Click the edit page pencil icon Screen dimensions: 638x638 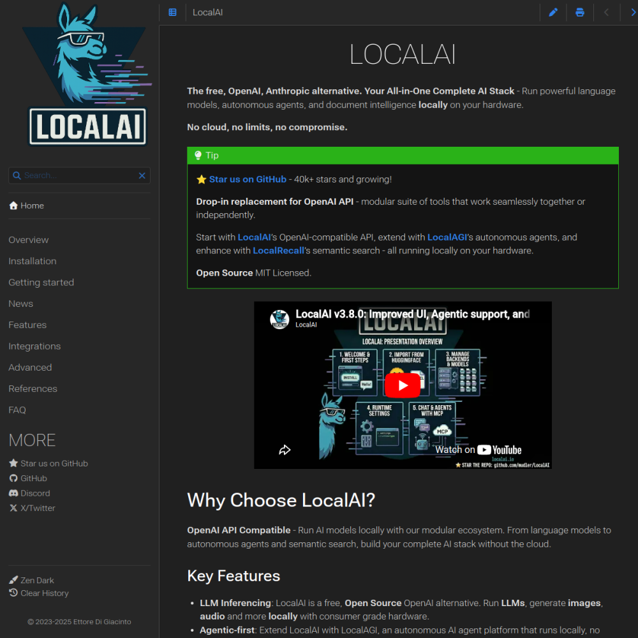point(553,13)
